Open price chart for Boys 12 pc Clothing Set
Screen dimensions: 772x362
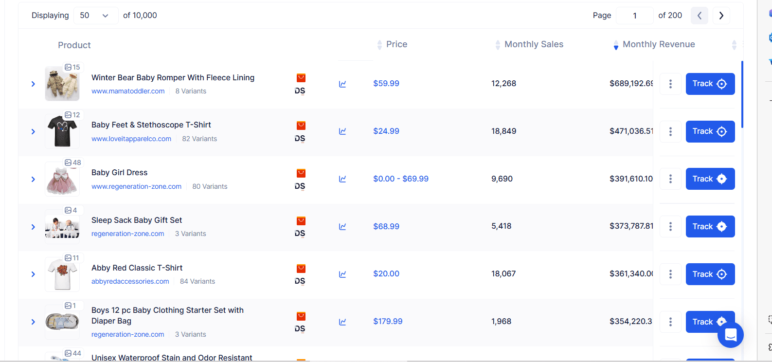342,322
